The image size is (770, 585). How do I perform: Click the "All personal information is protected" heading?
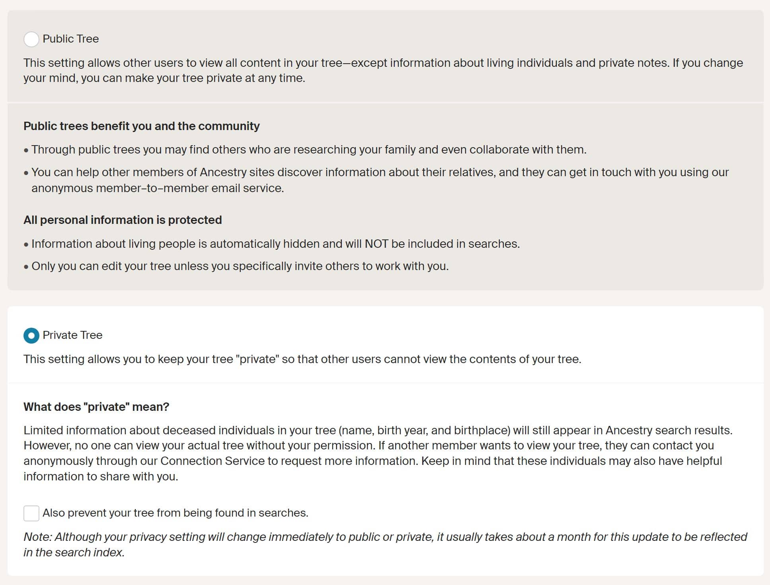point(123,220)
